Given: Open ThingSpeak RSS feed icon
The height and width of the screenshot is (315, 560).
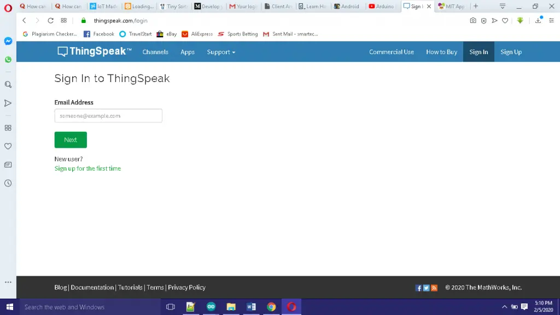Looking at the screenshot, I should tap(434, 288).
